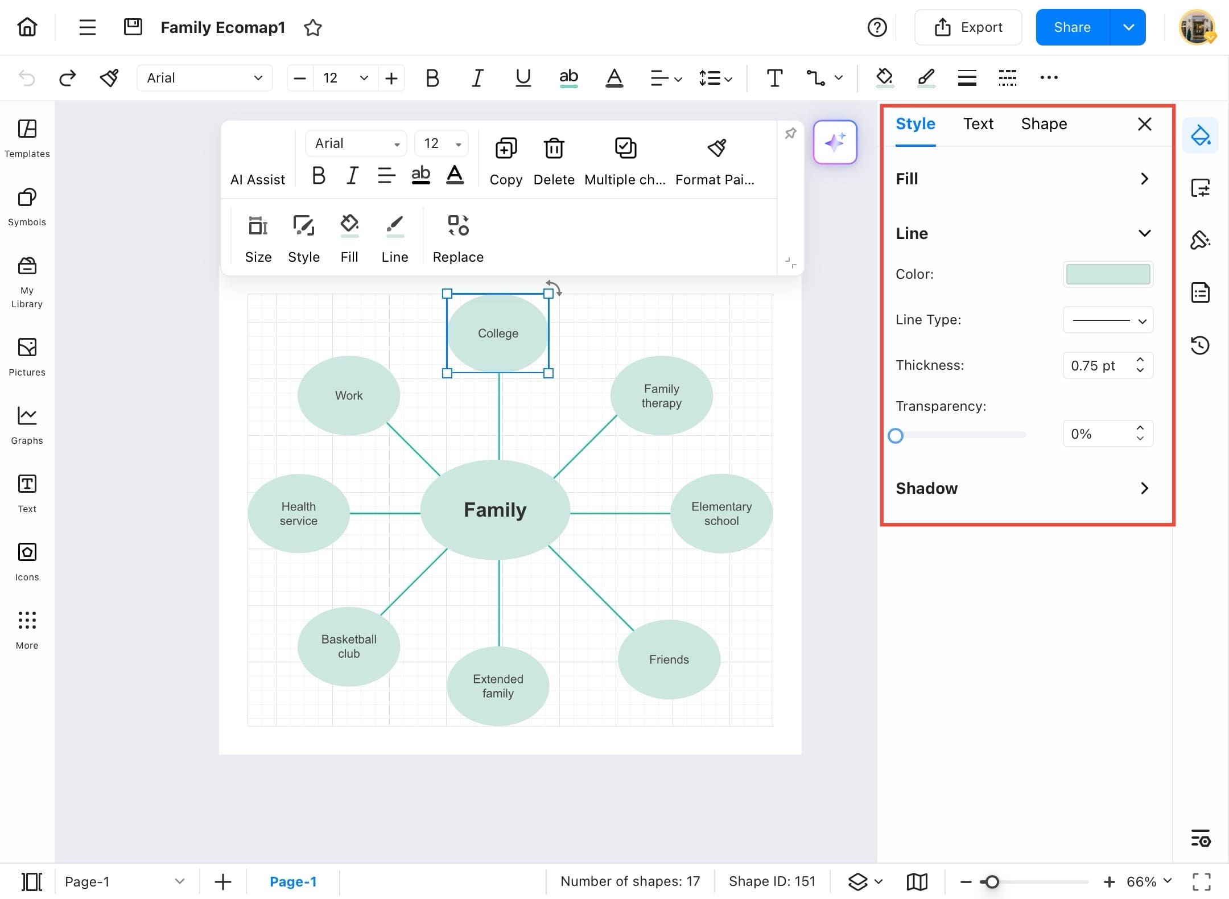Click the blue Share button
The height and width of the screenshot is (899, 1229).
pos(1072,27)
